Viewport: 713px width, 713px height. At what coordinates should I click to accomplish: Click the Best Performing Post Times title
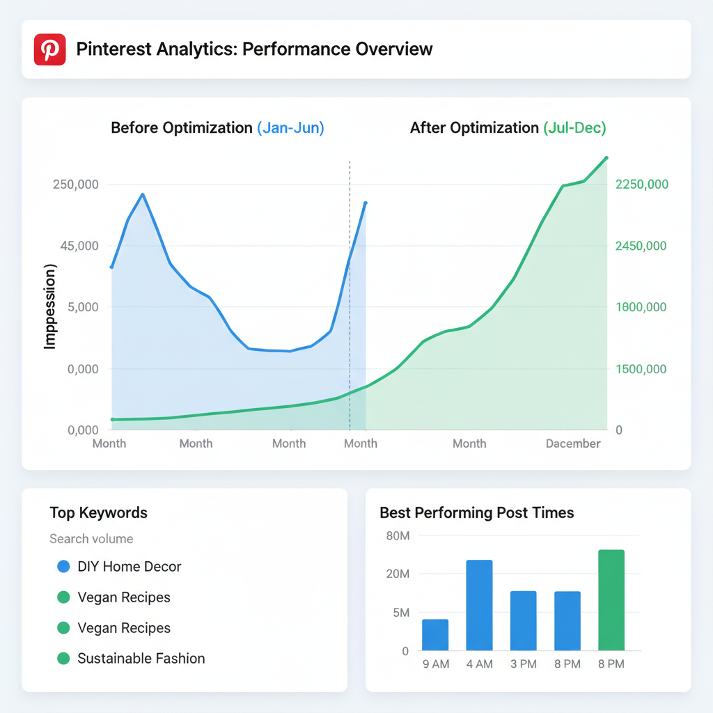pyautogui.click(x=477, y=513)
